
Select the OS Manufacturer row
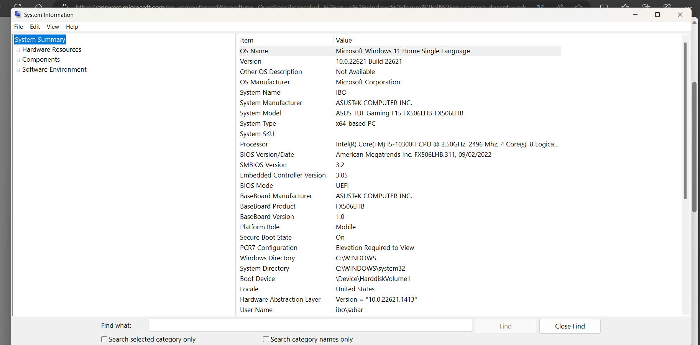pos(400,82)
